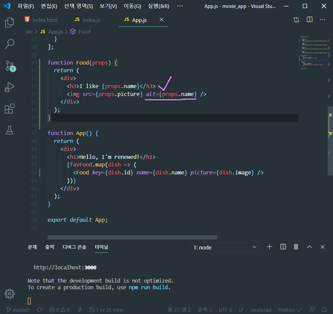Open the terminal selector 1: node dropdown
Image resolution: width=333 pixels, height=314 pixels.
pyautogui.click(x=225, y=247)
